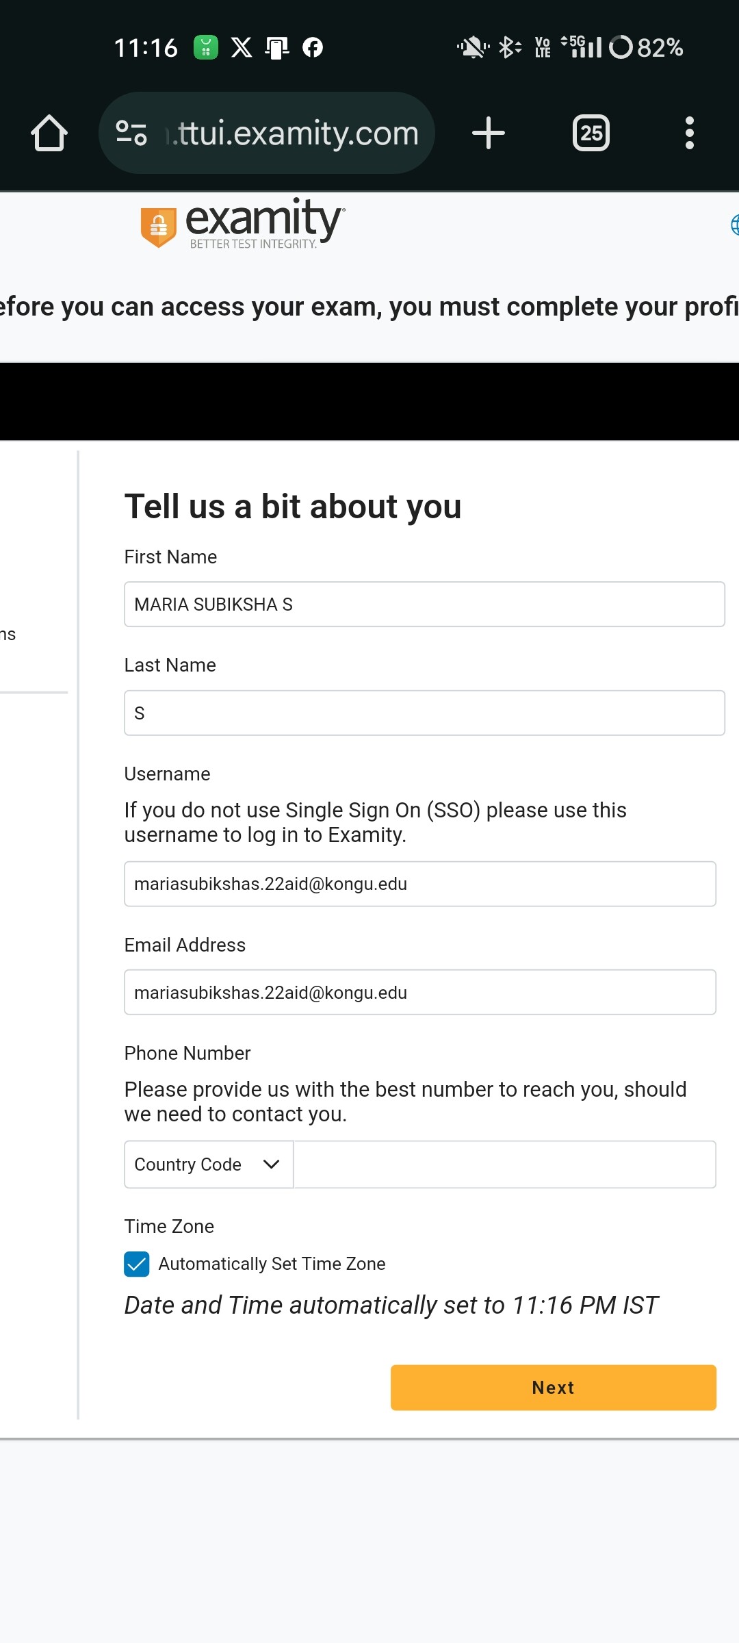Tap the Facebook notification icon
The width and height of the screenshot is (739, 1643).
coord(313,47)
